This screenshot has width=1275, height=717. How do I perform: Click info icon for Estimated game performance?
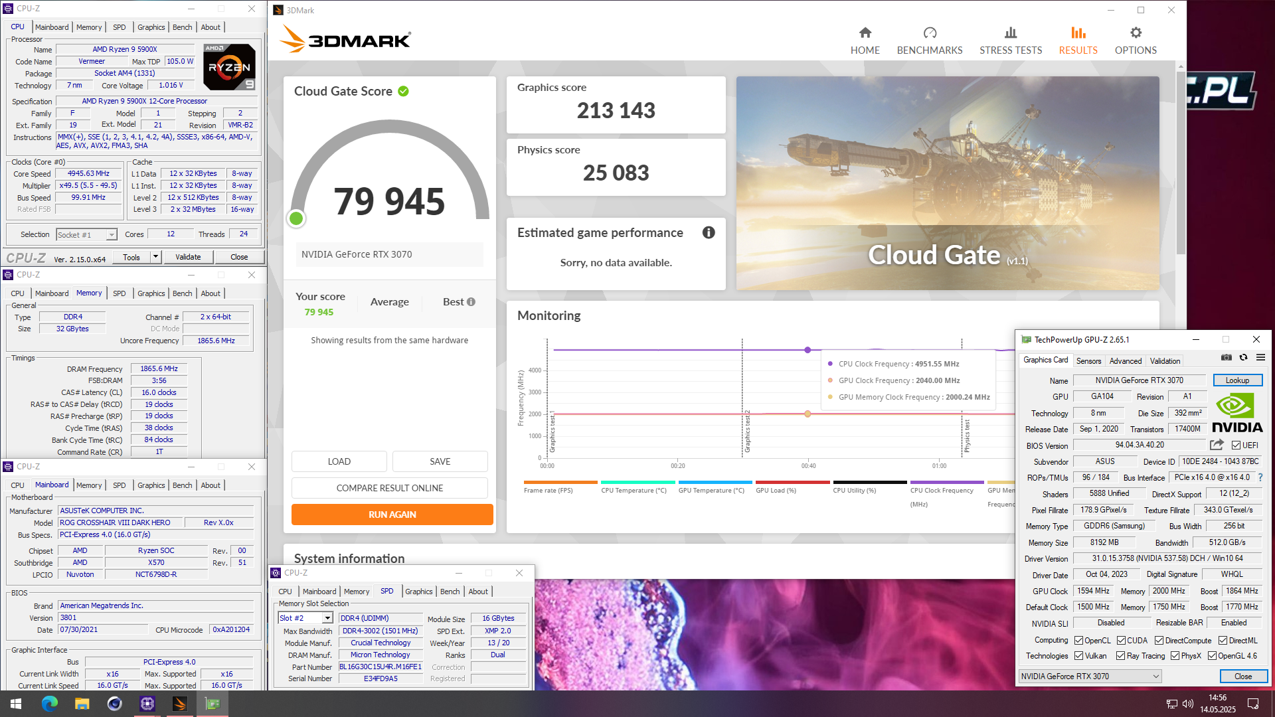click(x=709, y=232)
